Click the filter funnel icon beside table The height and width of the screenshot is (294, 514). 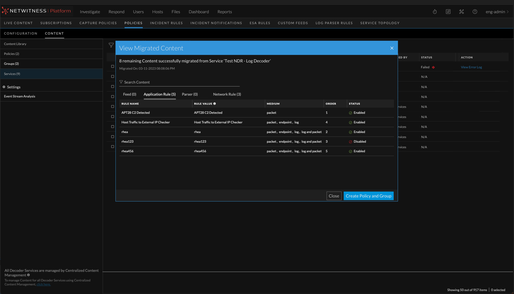[x=111, y=45]
